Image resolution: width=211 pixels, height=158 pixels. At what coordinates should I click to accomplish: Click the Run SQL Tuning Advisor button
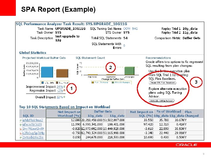tap(161, 100)
